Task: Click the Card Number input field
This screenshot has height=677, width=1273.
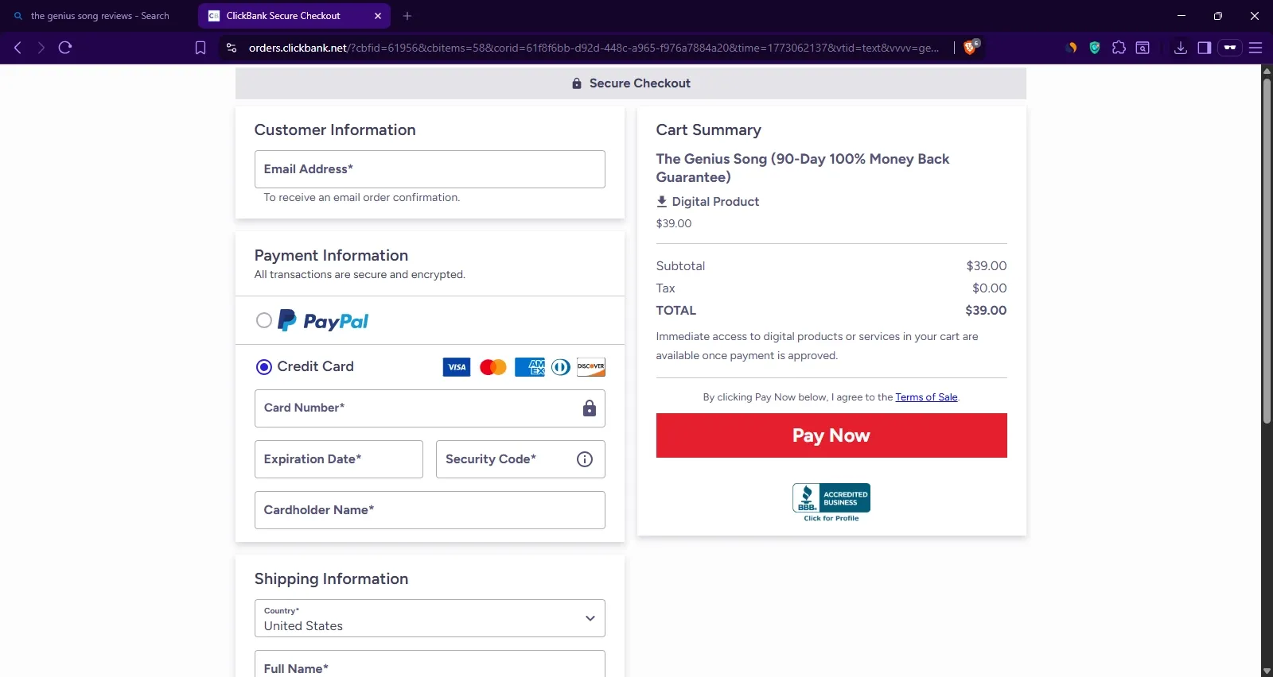Action: point(430,408)
